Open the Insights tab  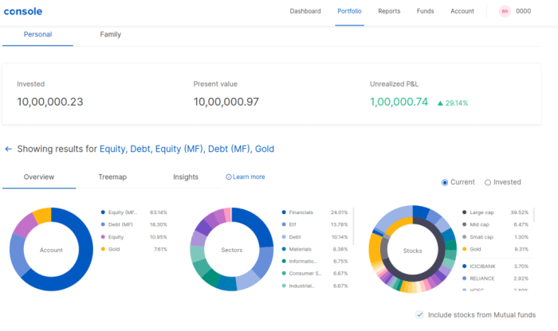pos(186,177)
